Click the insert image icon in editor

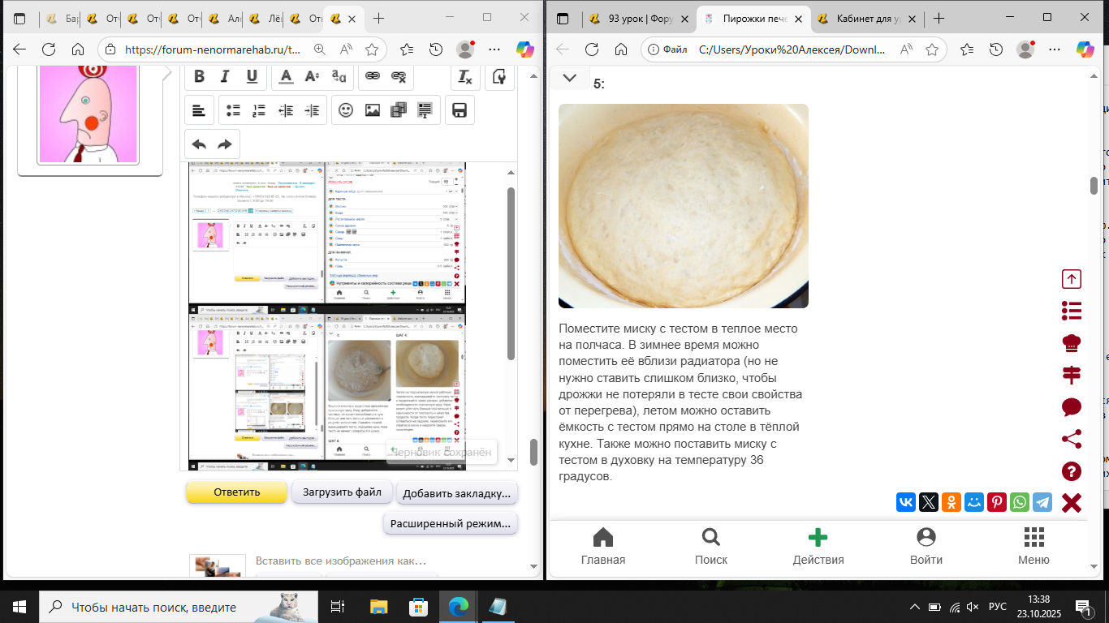pyautogui.click(x=373, y=110)
